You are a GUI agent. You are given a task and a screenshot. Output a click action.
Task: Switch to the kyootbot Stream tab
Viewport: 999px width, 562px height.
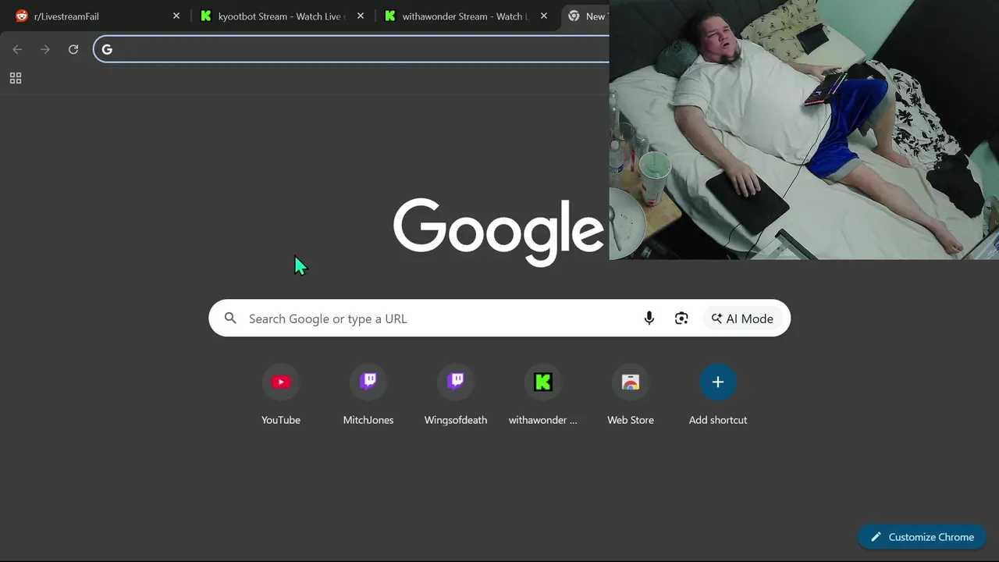[x=282, y=16]
